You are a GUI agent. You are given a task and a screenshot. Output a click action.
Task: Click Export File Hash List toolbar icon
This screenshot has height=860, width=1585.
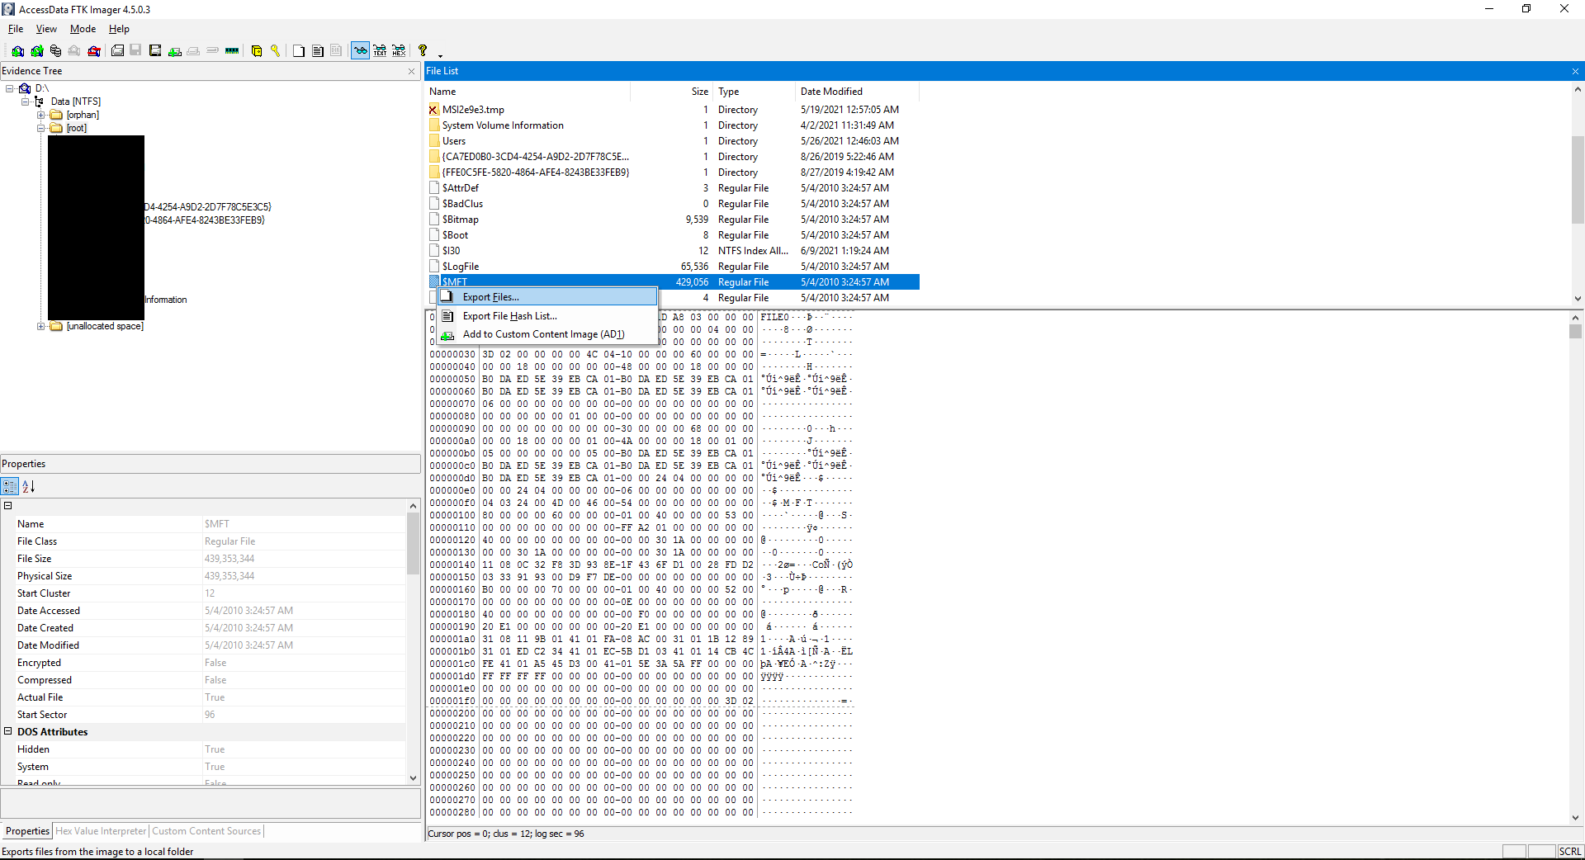point(318,51)
